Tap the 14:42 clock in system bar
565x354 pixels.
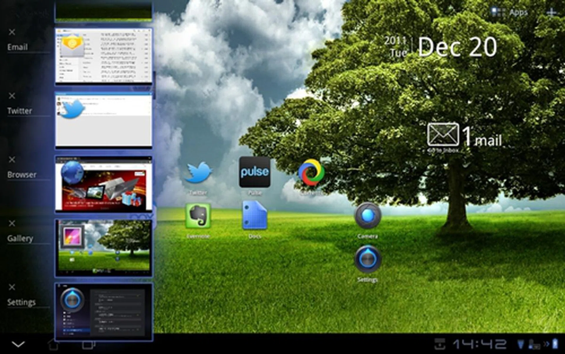480,344
